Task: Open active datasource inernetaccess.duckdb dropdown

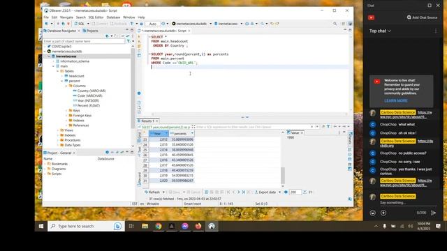Action: click(210, 24)
